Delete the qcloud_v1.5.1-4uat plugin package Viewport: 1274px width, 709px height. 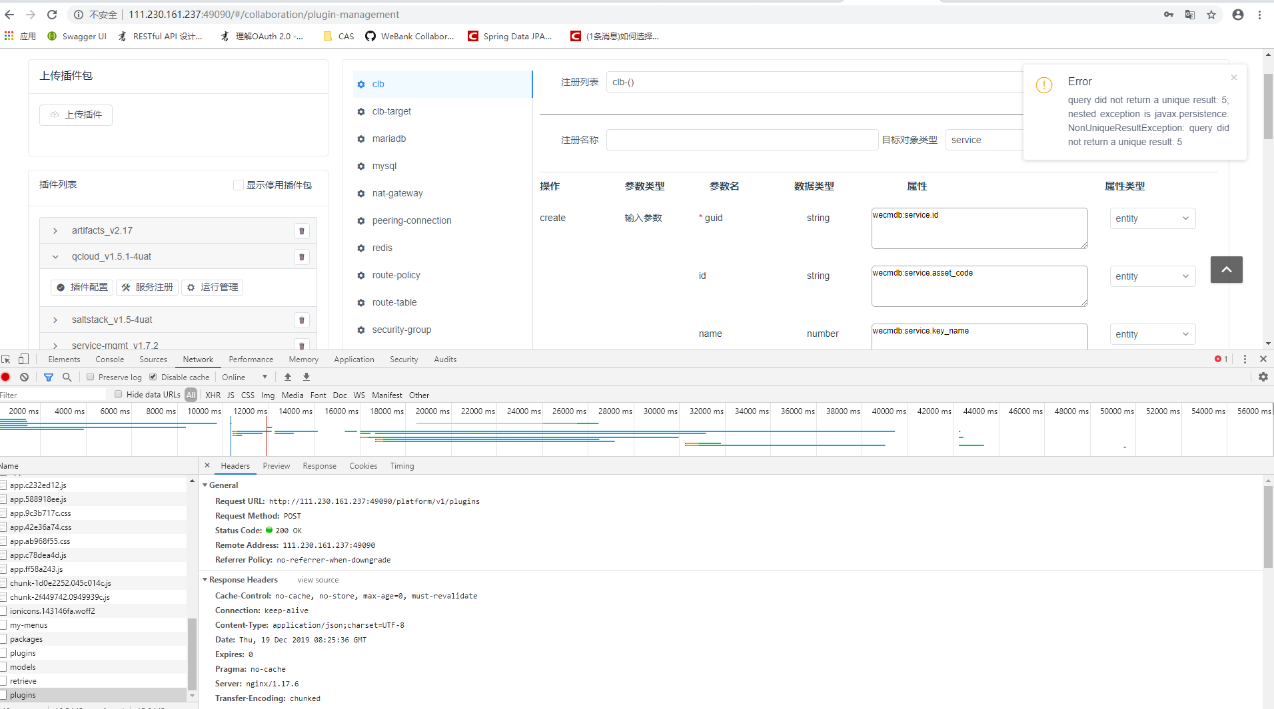[x=302, y=257]
